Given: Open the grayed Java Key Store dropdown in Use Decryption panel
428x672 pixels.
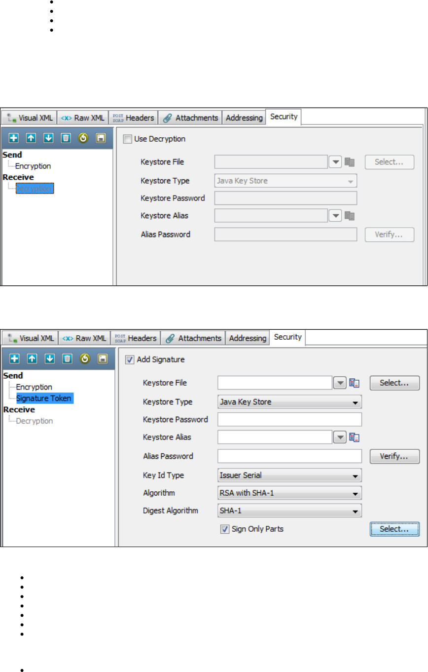Looking at the screenshot, I should tap(285, 181).
